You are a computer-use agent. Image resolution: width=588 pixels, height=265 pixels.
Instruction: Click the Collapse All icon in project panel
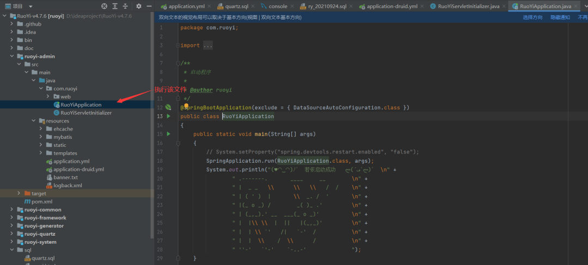[x=125, y=6]
